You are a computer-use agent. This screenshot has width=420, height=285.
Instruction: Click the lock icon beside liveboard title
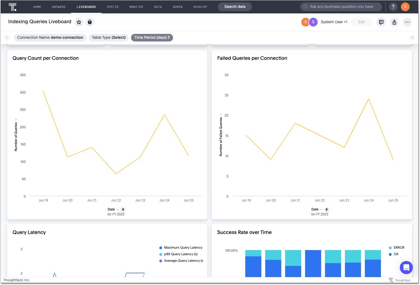[90, 22]
